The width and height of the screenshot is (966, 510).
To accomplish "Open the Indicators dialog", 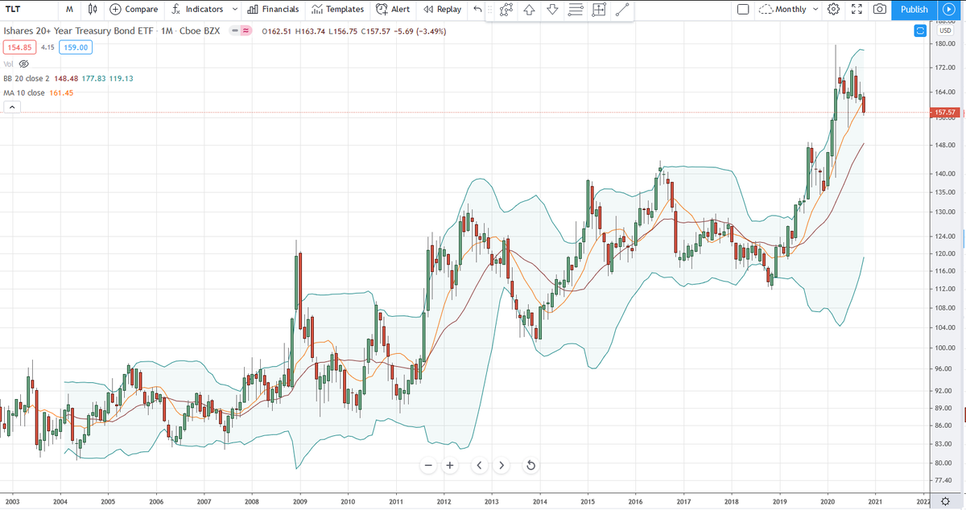I will pos(196,10).
